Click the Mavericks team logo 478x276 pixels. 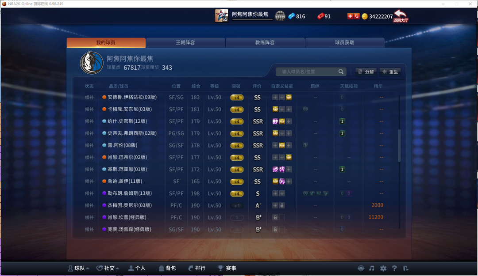[x=92, y=63]
